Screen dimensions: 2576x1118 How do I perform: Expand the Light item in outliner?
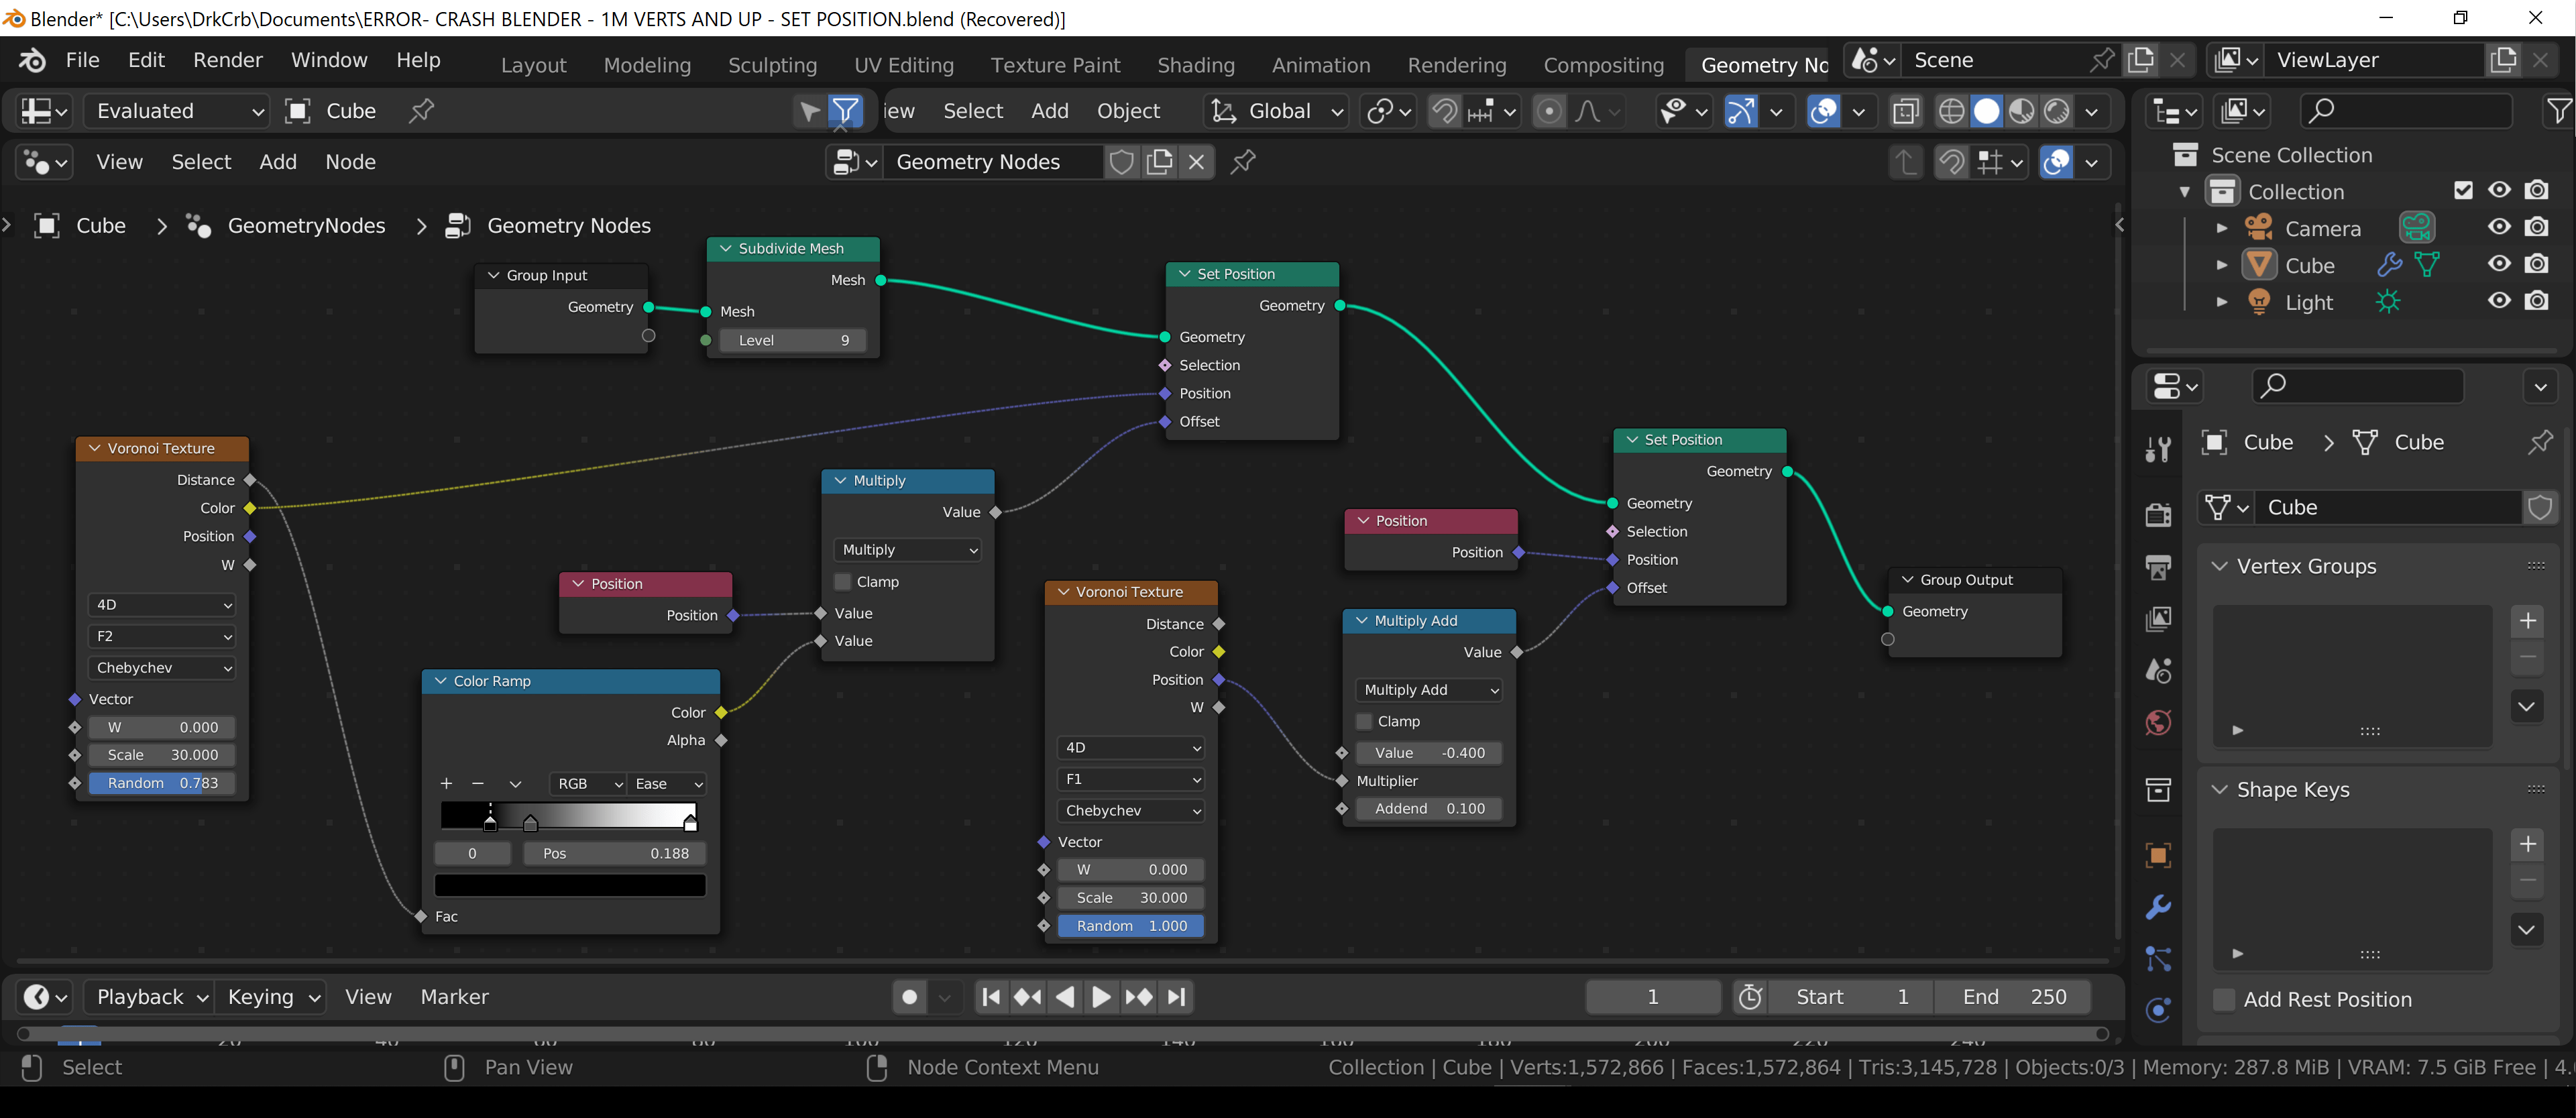[x=2222, y=301]
